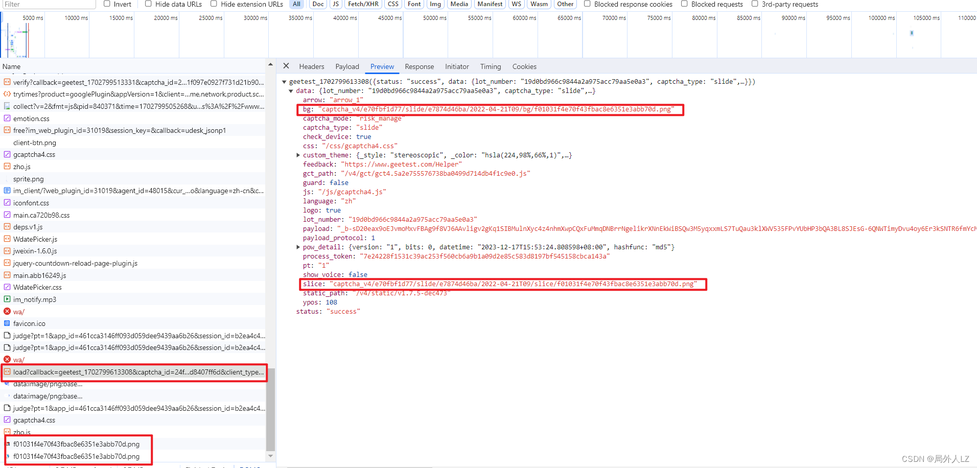Collapse the data object node
Viewport: 977px width, 468px height.
click(291, 91)
